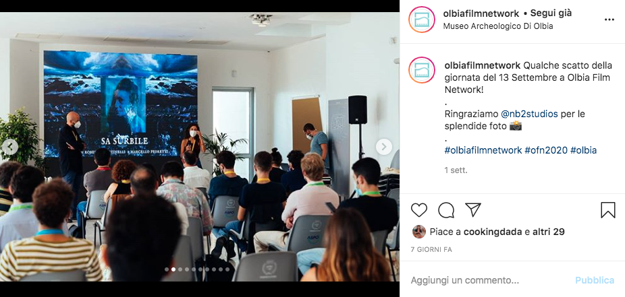
Task: Go to the previous photo with the left arrow
Action: pos(9,147)
